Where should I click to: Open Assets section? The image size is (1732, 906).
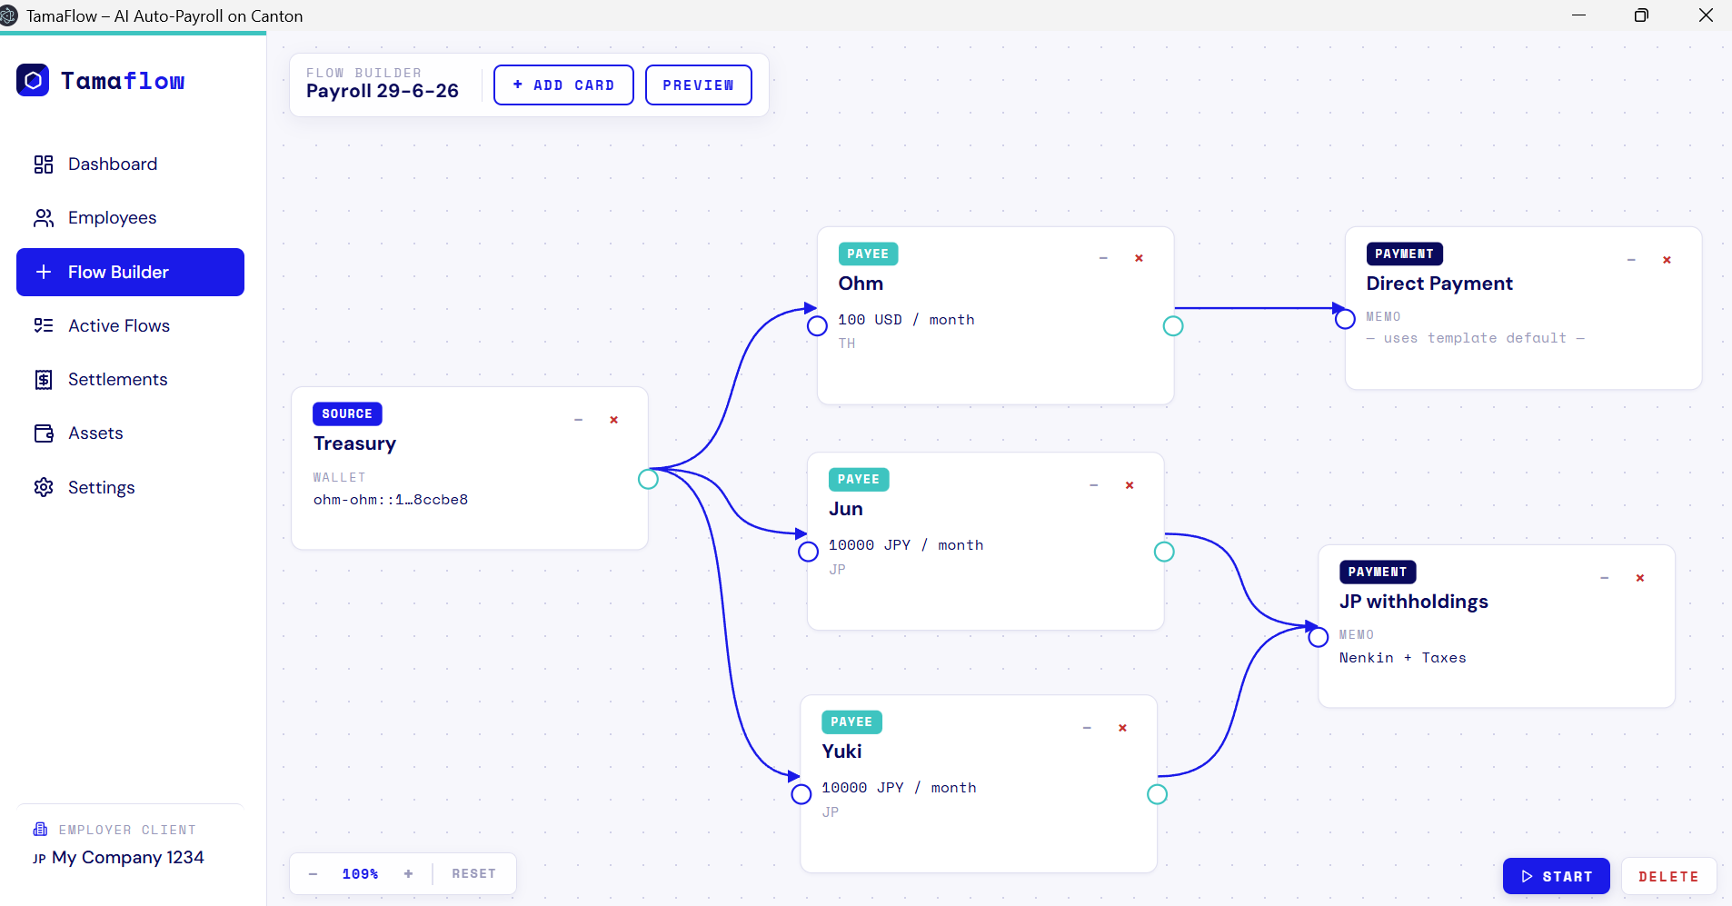[130, 433]
